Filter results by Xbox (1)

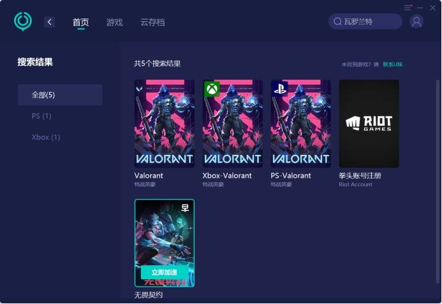(x=46, y=137)
